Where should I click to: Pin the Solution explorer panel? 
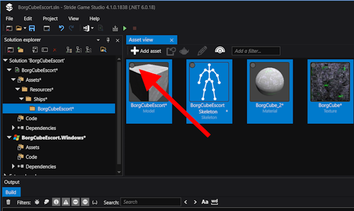108,40
